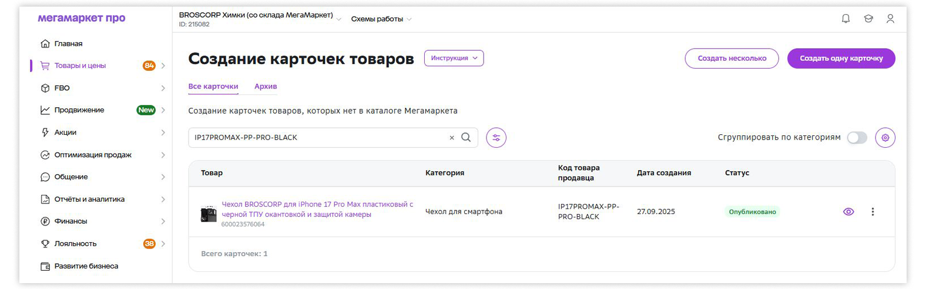Viewport: 926px width, 289px height.
Task: Open the user profile icon
Action: pyautogui.click(x=890, y=19)
